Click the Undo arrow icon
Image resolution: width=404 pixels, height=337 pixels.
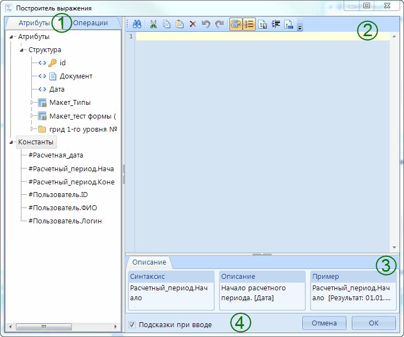coord(206,24)
